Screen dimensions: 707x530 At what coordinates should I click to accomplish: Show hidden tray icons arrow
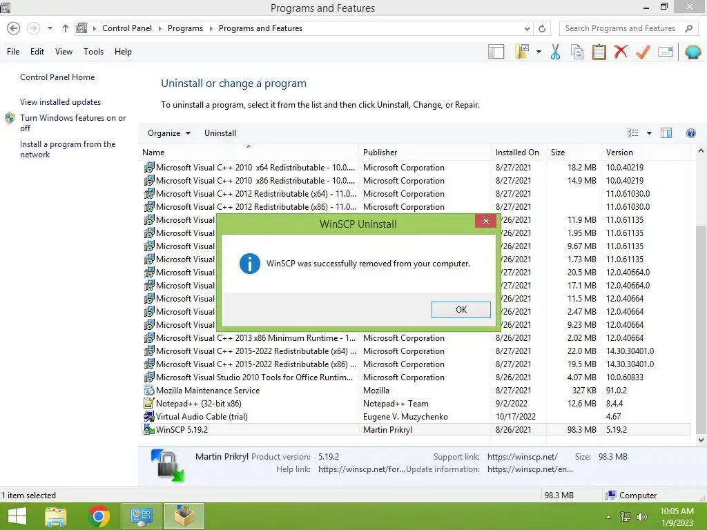(x=609, y=517)
